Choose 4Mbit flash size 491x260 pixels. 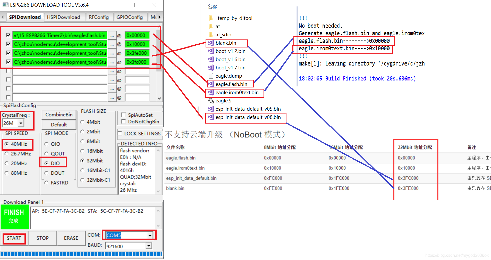[82, 122]
